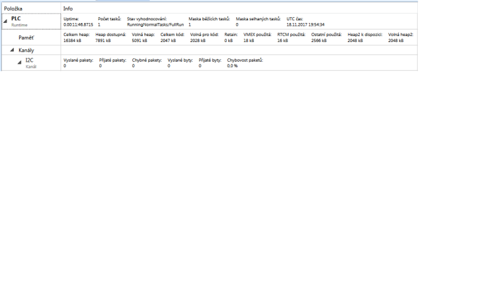Select the Paměť row
Image resolution: width=500 pixels, height=281 pixels.
[x=26, y=38]
